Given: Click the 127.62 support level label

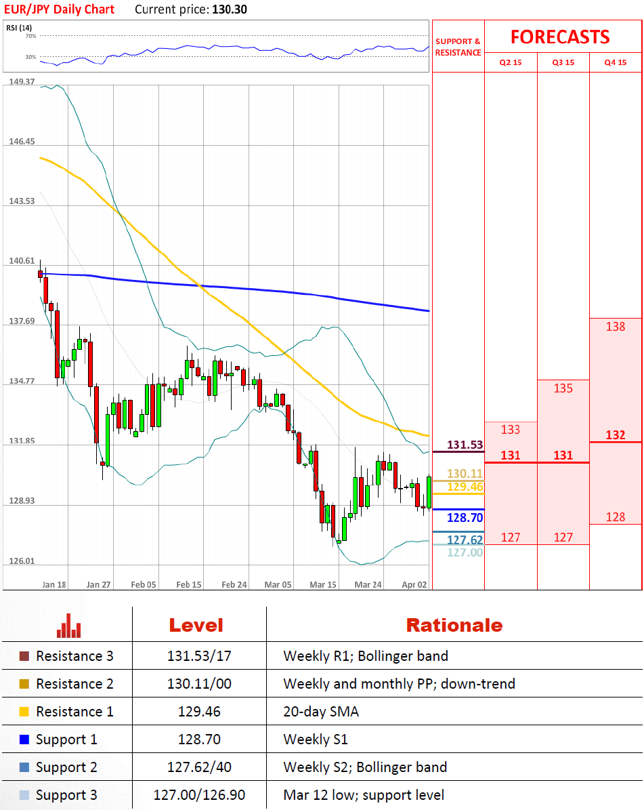Looking at the screenshot, I should click(465, 540).
